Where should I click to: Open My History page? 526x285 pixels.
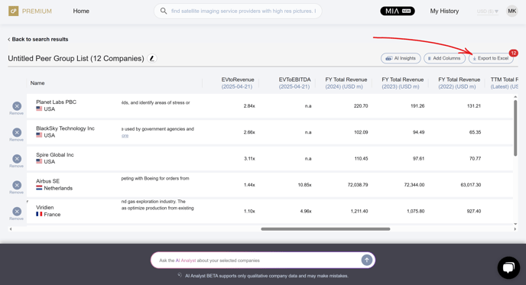tap(444, 11)
